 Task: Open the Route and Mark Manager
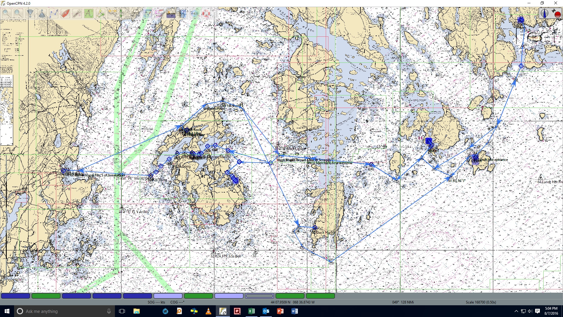click(147, 14)
